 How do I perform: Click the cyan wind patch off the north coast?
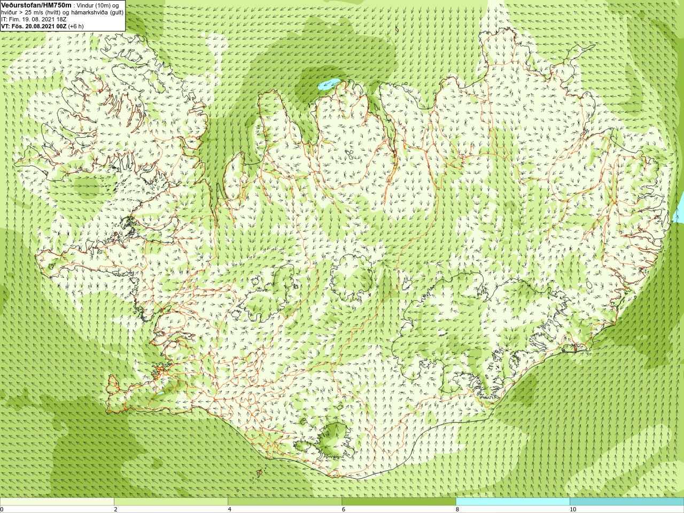tap(328, 84)
